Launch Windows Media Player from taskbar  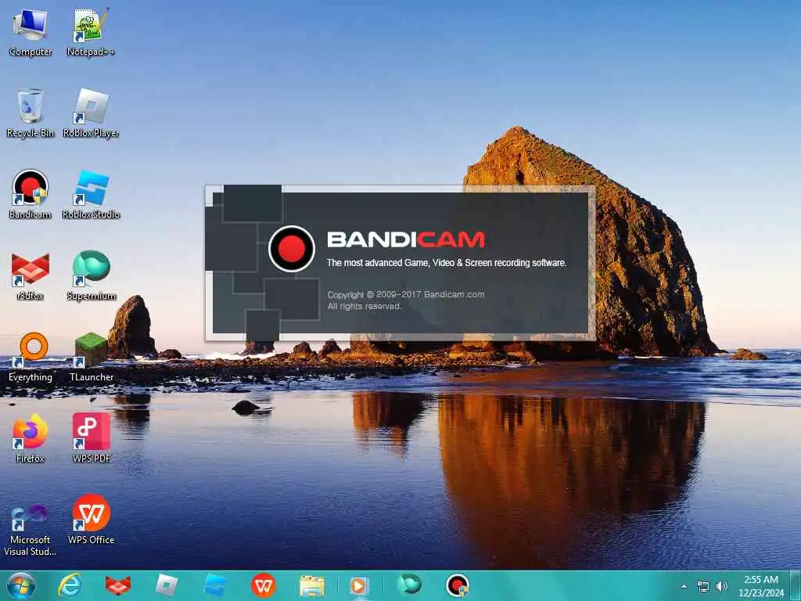(x=359, y=585)
